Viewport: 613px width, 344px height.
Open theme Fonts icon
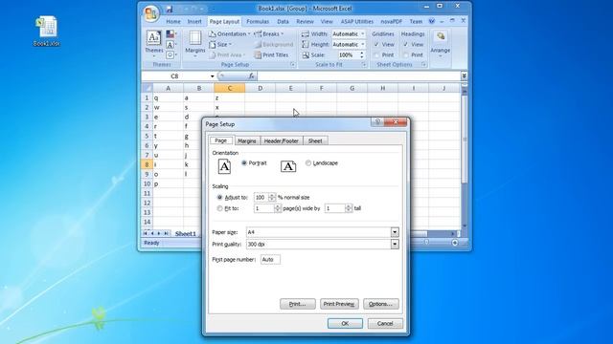pyautogui.click(x=170, y=45)
